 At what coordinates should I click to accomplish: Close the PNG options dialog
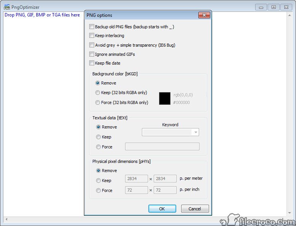pyautogui.click(x=204, y=15)
